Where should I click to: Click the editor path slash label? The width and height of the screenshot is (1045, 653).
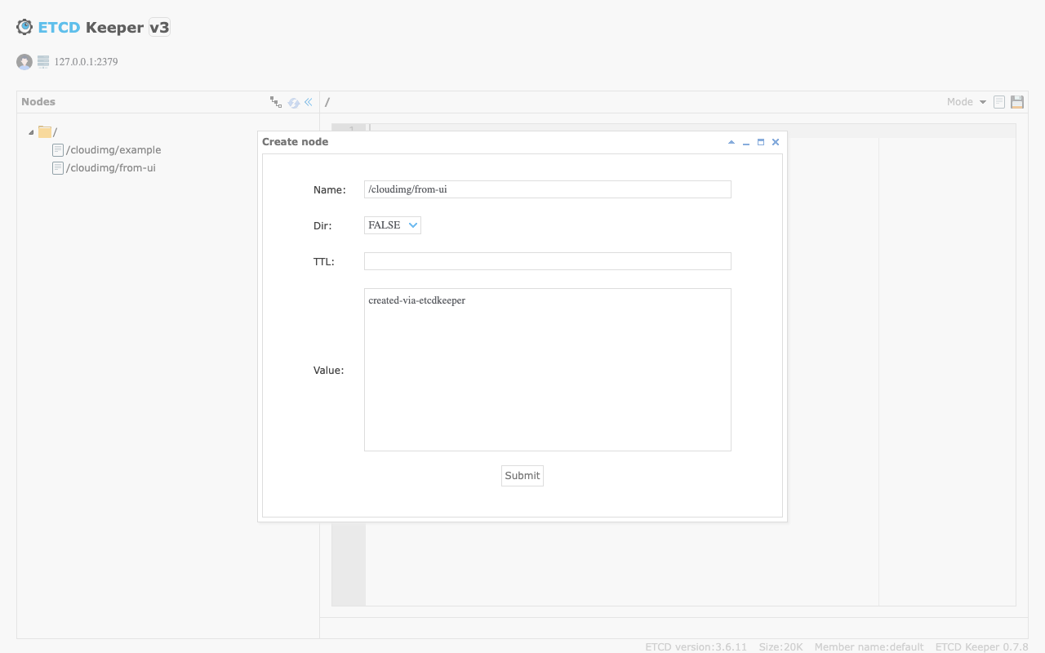pyautogui.click(x=327, y=102)
